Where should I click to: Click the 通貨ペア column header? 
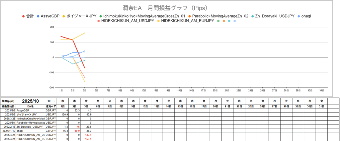(x=51, y=106)
